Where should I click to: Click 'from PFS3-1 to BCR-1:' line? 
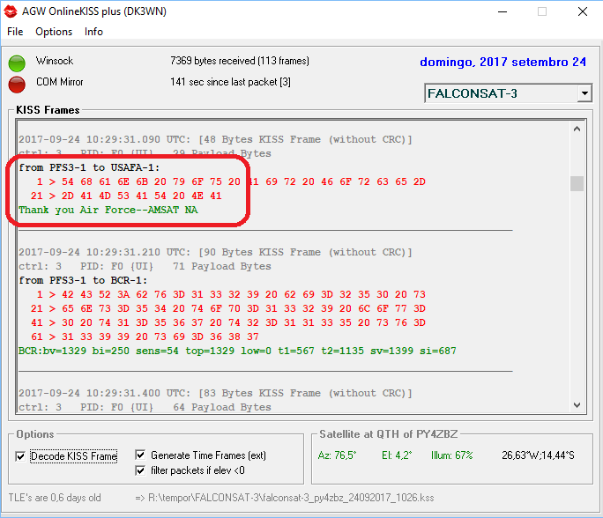tap(83, 280)
